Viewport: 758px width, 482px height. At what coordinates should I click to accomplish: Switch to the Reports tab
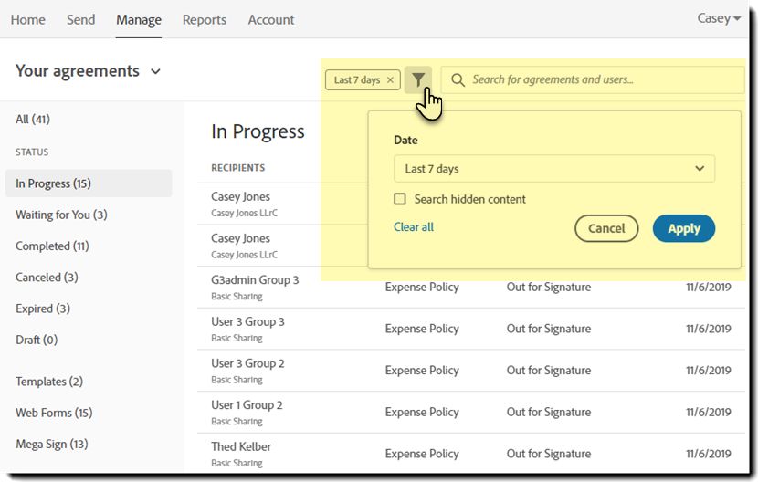(205, 19)
